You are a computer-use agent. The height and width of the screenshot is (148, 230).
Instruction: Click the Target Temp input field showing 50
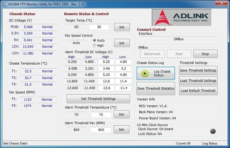(99, 27)
